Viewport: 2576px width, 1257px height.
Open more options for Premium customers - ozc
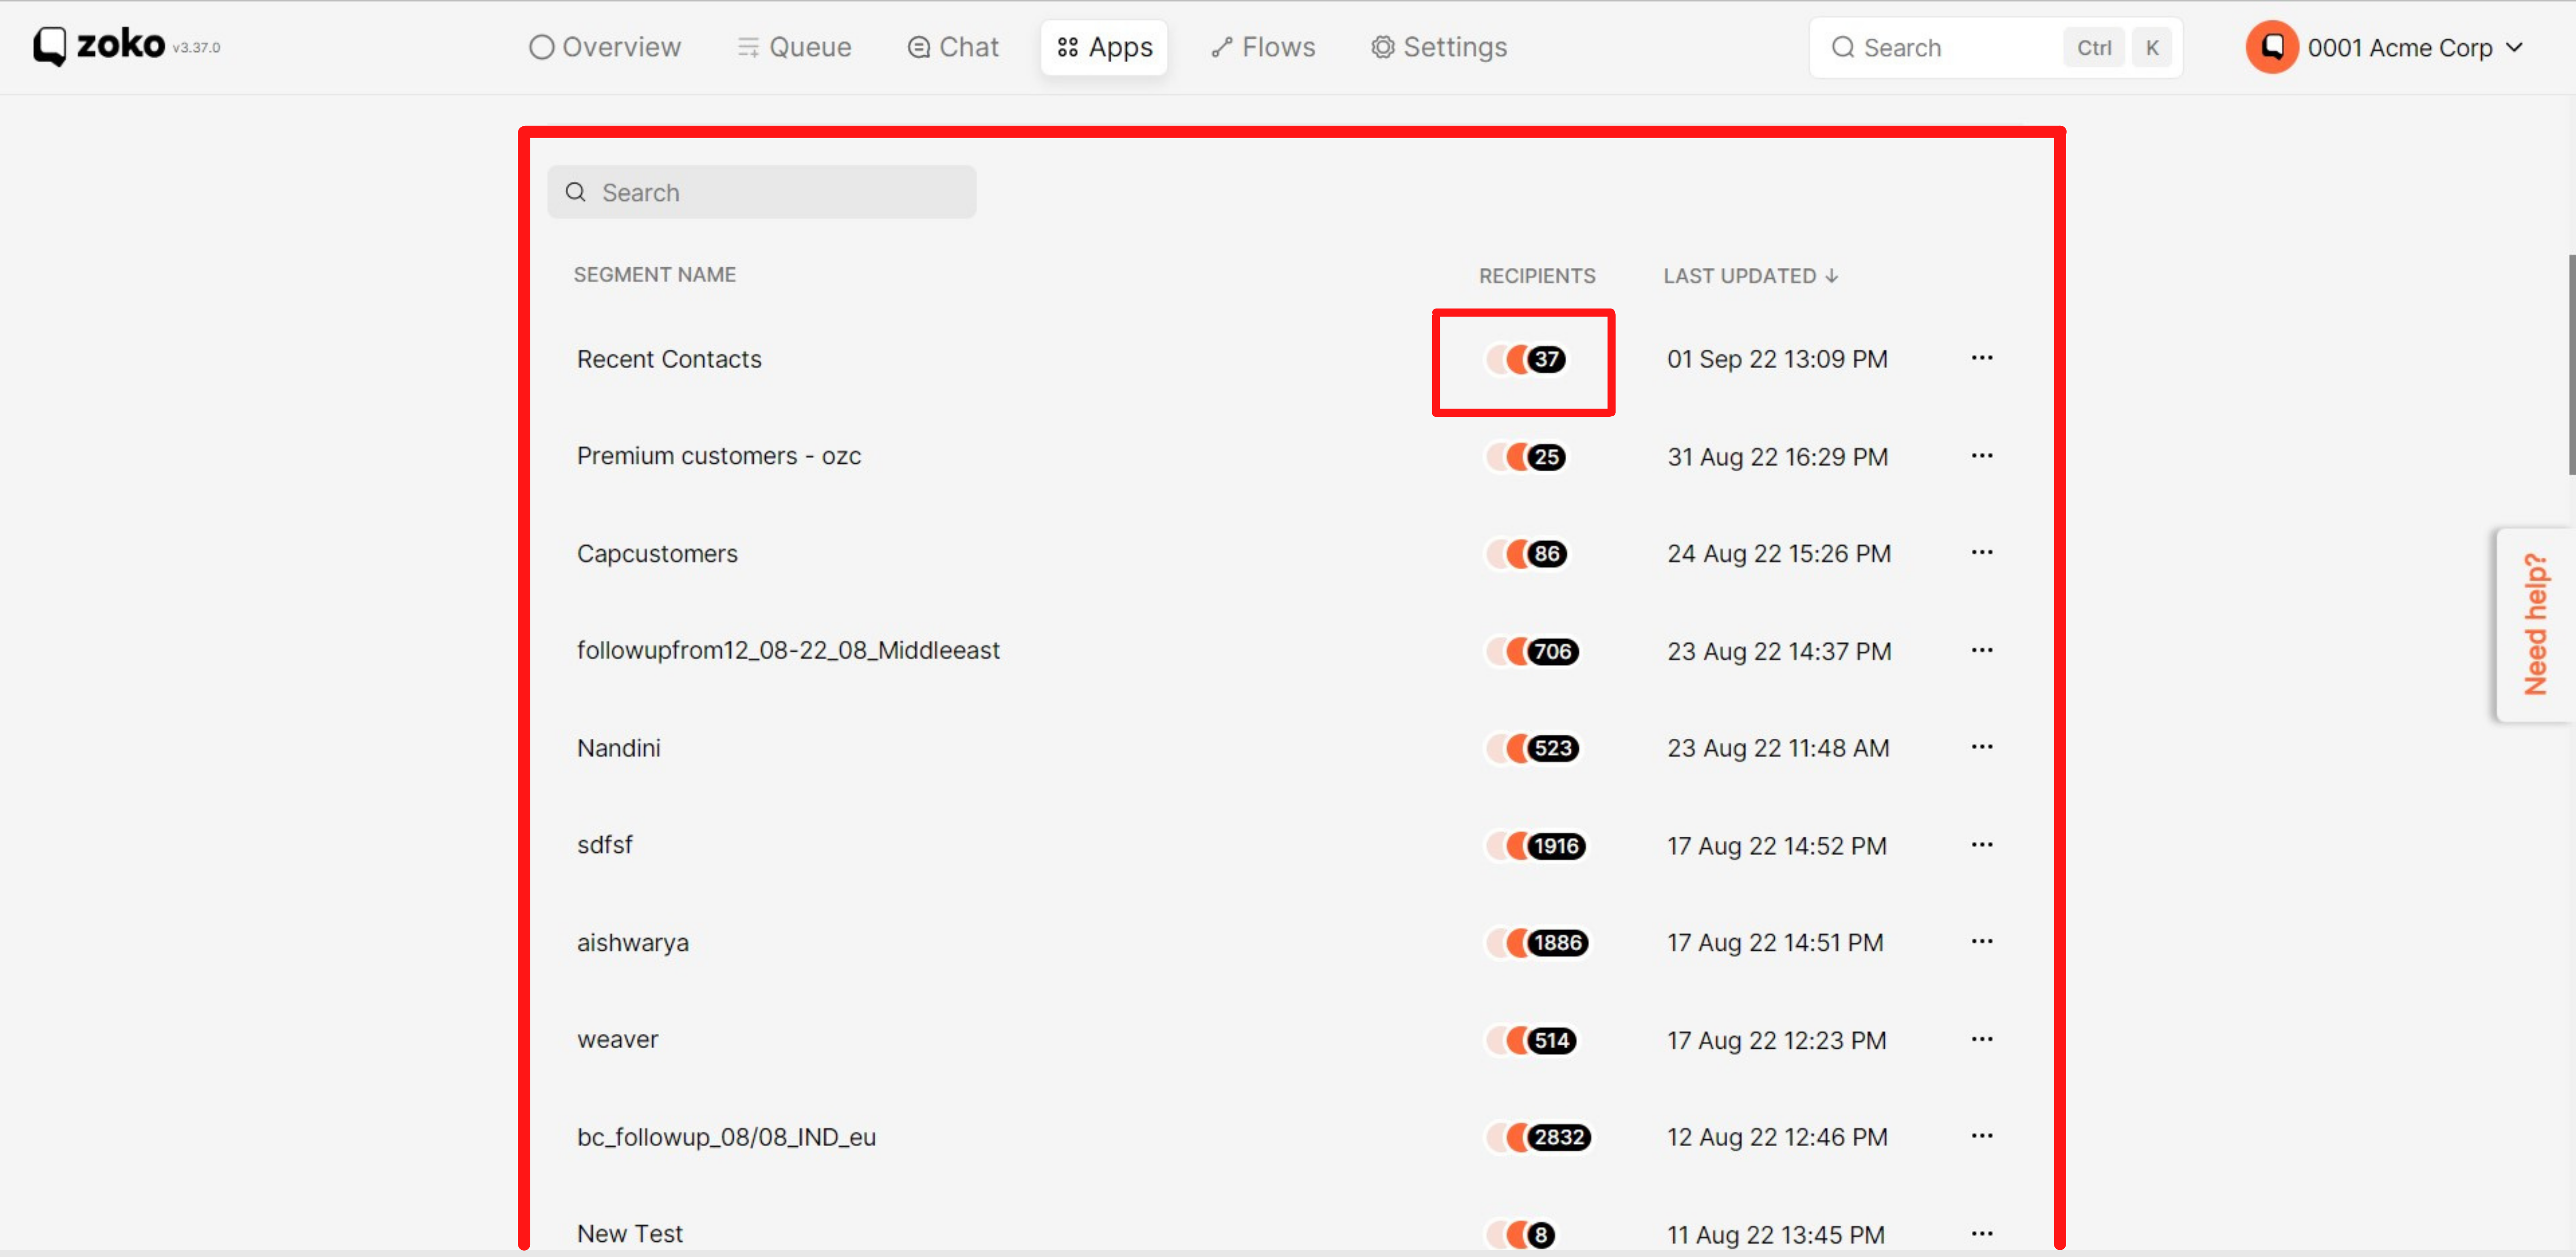click(x=1982, y=456)
